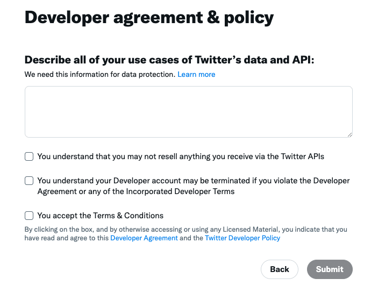Viewport: 371px width, 300px height.
Task: Tick the account termination acknowledgment checkbox
Action: pyautogui.click(x=29, y=181)
